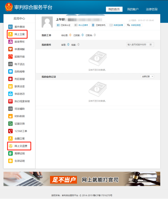Open the 足不出户 网上就能打官司 banner

coord(82,179)
